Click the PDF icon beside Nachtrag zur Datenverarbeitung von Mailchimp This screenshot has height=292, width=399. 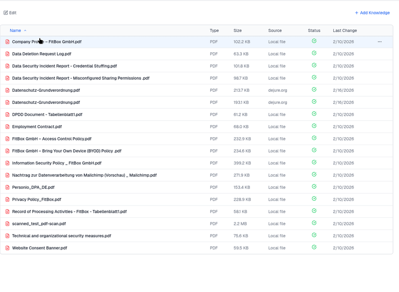click(x=7, y=175)
